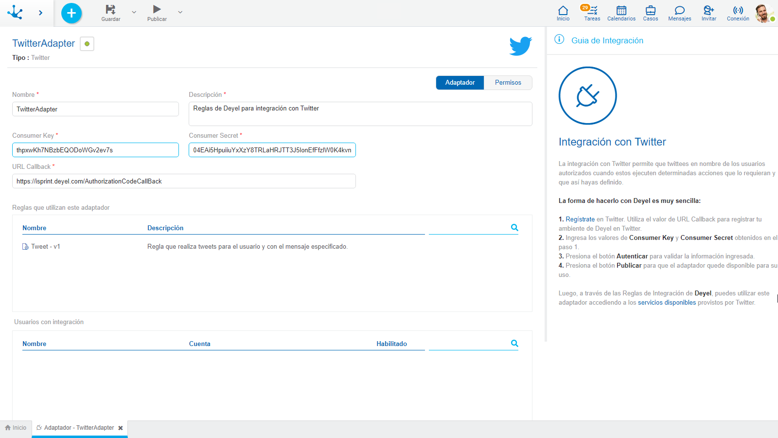Sort rules by Descripción column header

point(165,228)
